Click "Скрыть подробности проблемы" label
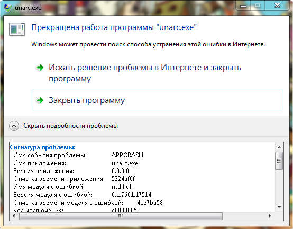Image resolution: width=293 pixels, height=229 pixels. tap(71, 126)
